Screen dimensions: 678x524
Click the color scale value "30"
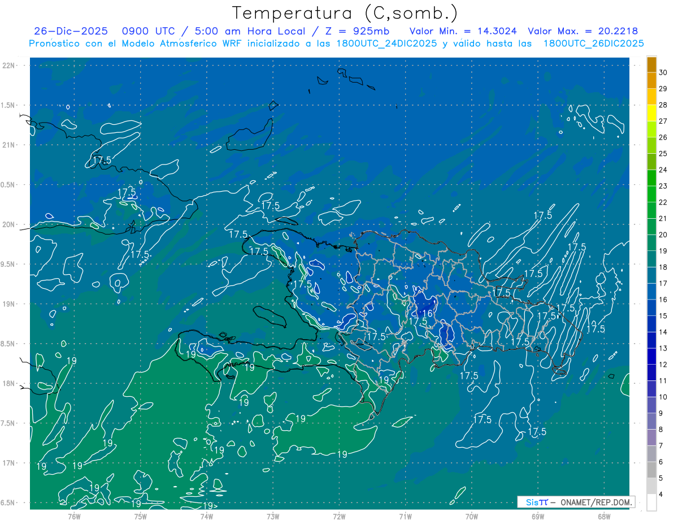663,72
